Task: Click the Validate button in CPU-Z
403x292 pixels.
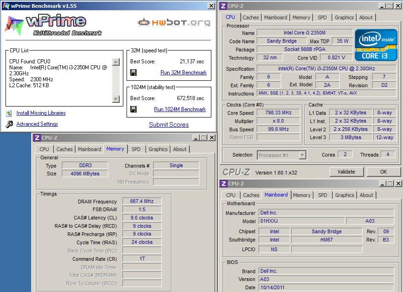Action: pyautogui.click(x=347, y=172)
